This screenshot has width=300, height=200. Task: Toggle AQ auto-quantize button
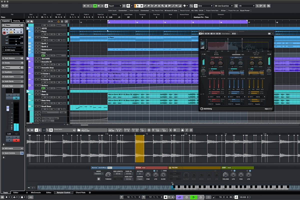(x=31, y=197)
